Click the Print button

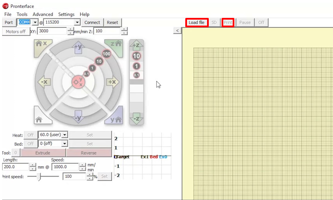(228, 22)
